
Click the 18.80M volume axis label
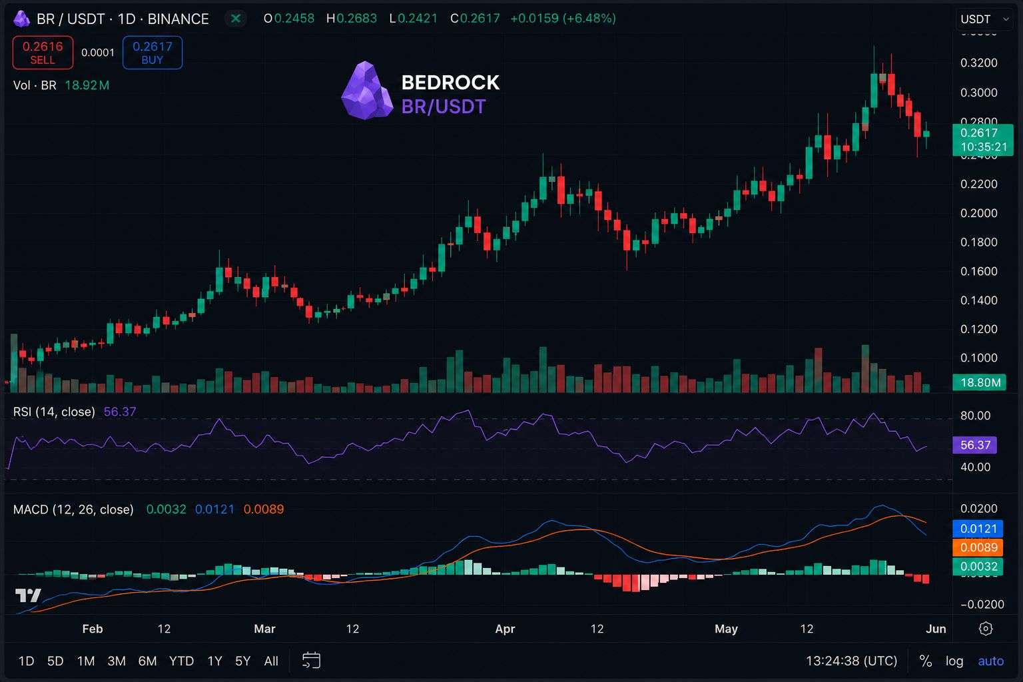point(979,382)
